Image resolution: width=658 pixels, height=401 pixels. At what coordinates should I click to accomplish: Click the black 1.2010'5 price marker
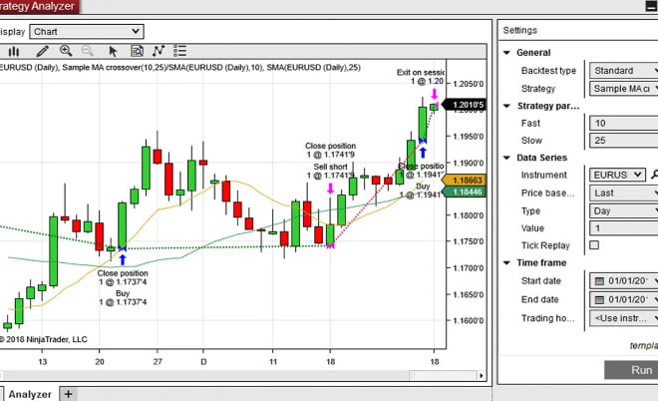pos(465,105)
